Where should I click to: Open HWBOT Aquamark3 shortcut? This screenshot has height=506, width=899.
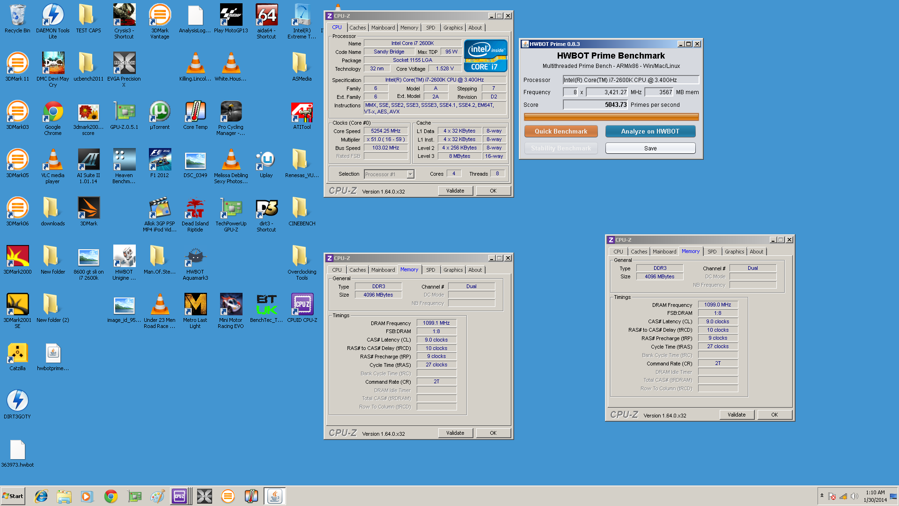[195, 262]
